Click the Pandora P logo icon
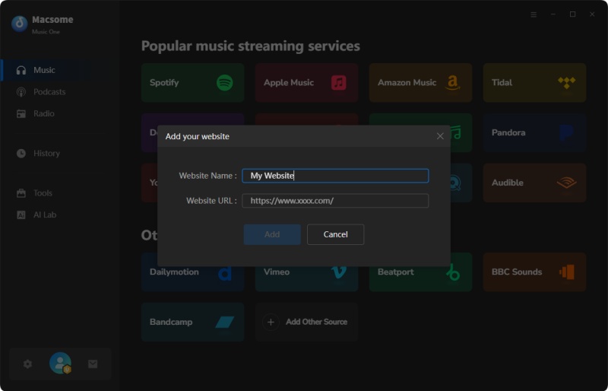 (x=566, y=133)
